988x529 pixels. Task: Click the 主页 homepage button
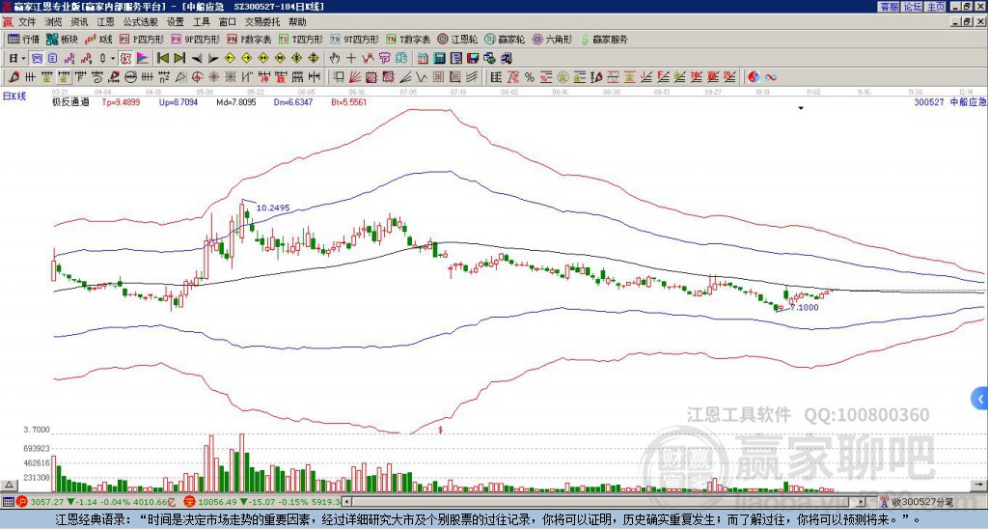coord(936,7)
